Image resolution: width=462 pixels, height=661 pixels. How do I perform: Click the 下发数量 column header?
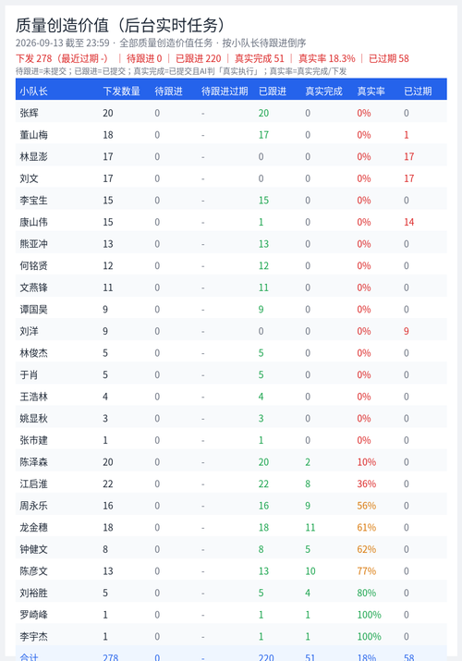pyautogui.click(x=121, y=91)
